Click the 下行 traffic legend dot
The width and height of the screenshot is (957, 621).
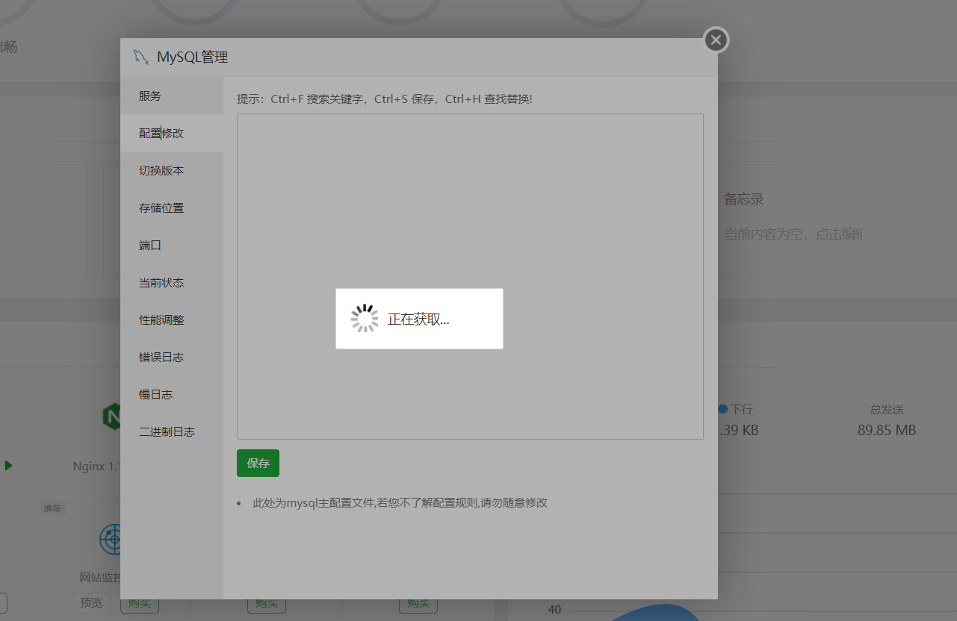pyautogui.click(x=722, y=409)
